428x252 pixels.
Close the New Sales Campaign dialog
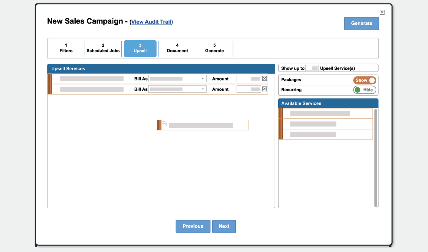point(382,12)
